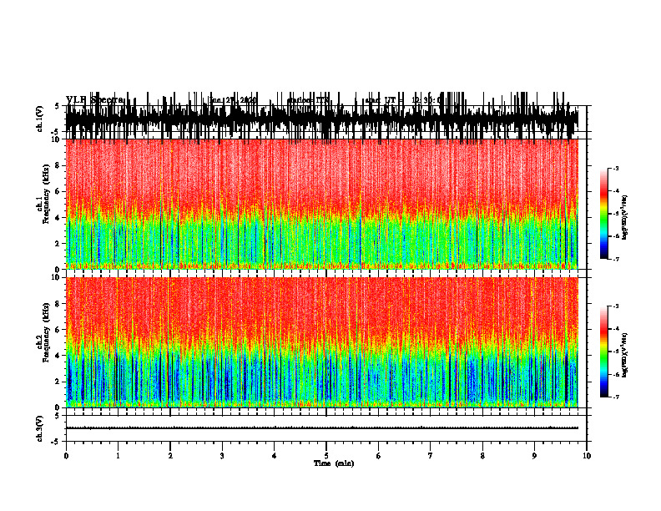Click the ch.2 'Frequency (kHz)' axis label

pos(46,332)
